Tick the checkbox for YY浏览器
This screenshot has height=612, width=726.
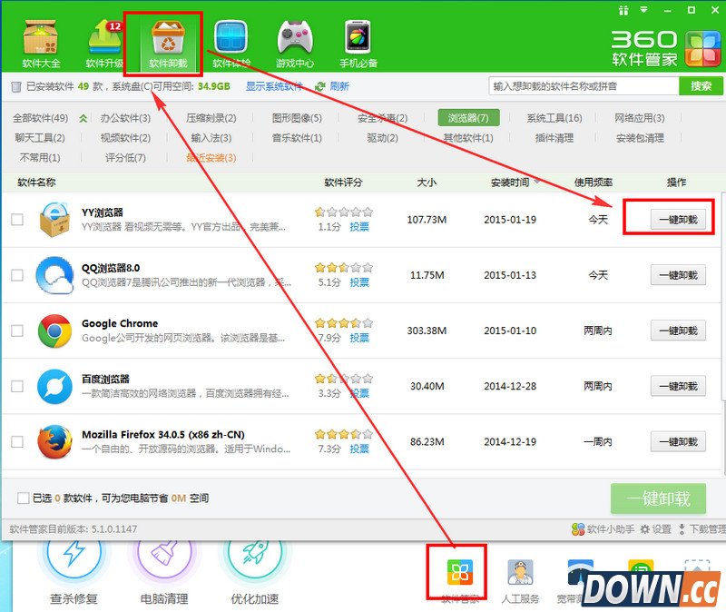pyautogui.click(x=17, y=220)
